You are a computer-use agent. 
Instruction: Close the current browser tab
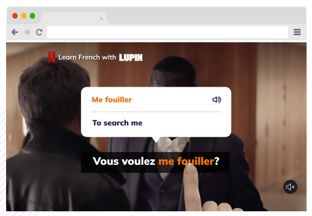(101, 18)
